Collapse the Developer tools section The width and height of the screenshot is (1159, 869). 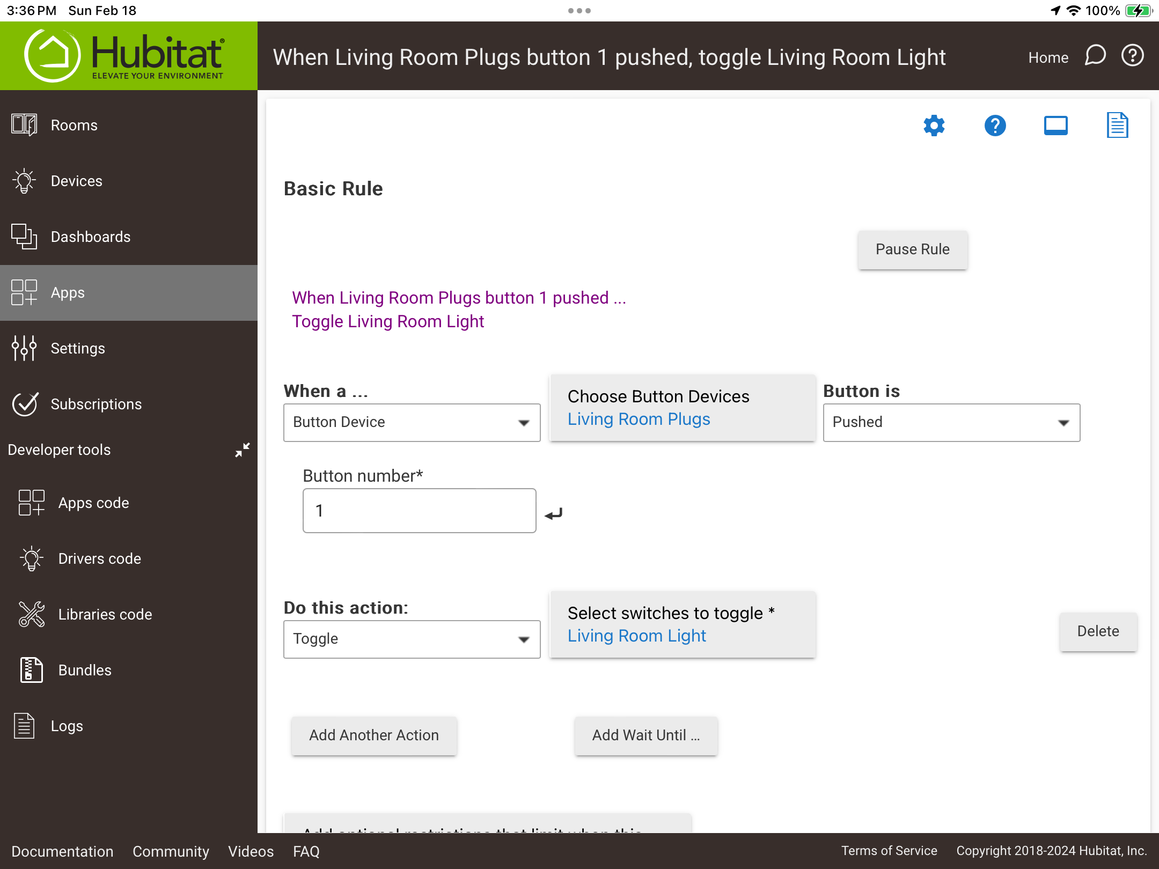243,450
